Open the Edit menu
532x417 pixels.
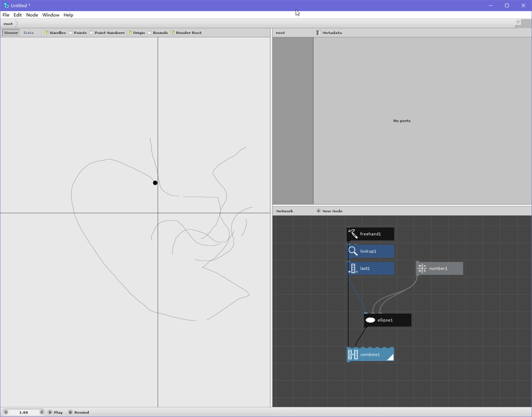click(18, 15)
